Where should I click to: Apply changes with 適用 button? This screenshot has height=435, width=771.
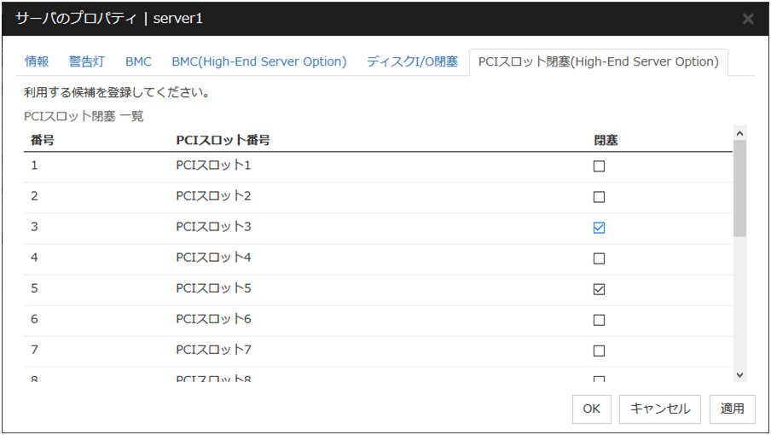[x=732, y=409]
